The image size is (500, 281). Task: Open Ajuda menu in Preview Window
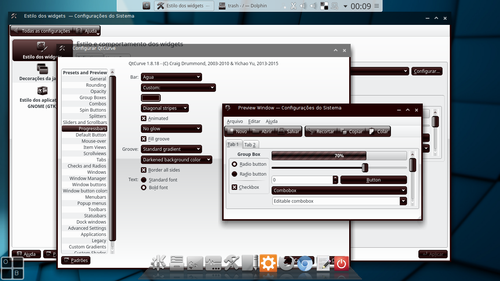272,121
